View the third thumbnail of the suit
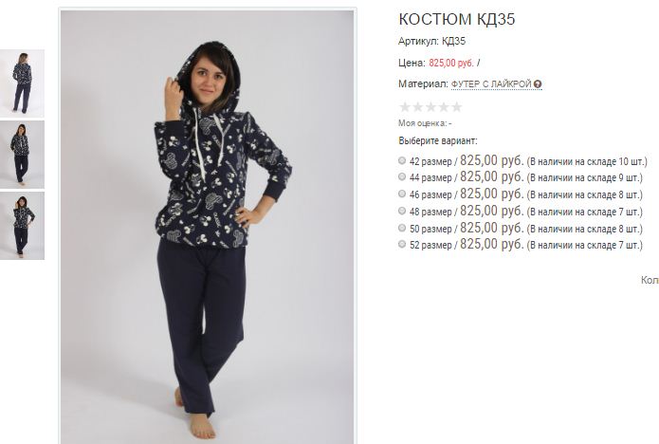The width and height of the screenshot is (659, 444). 22,226
